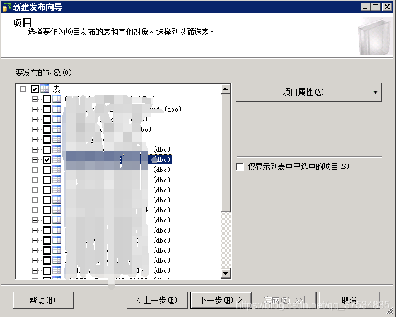Screen dimensions: 396x317
Task: Open the 项目属性(A) dropdown button
Action: 308,93
